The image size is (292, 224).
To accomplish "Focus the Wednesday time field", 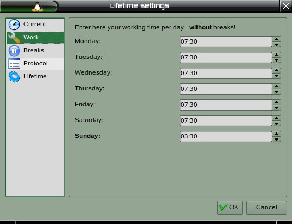I will pyautogui.click(x=226, y=73).
